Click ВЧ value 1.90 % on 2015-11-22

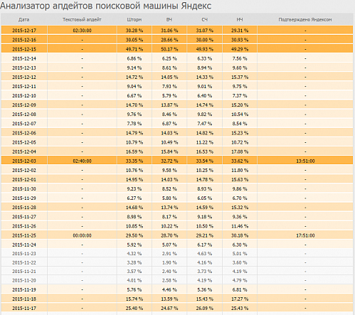169,262
